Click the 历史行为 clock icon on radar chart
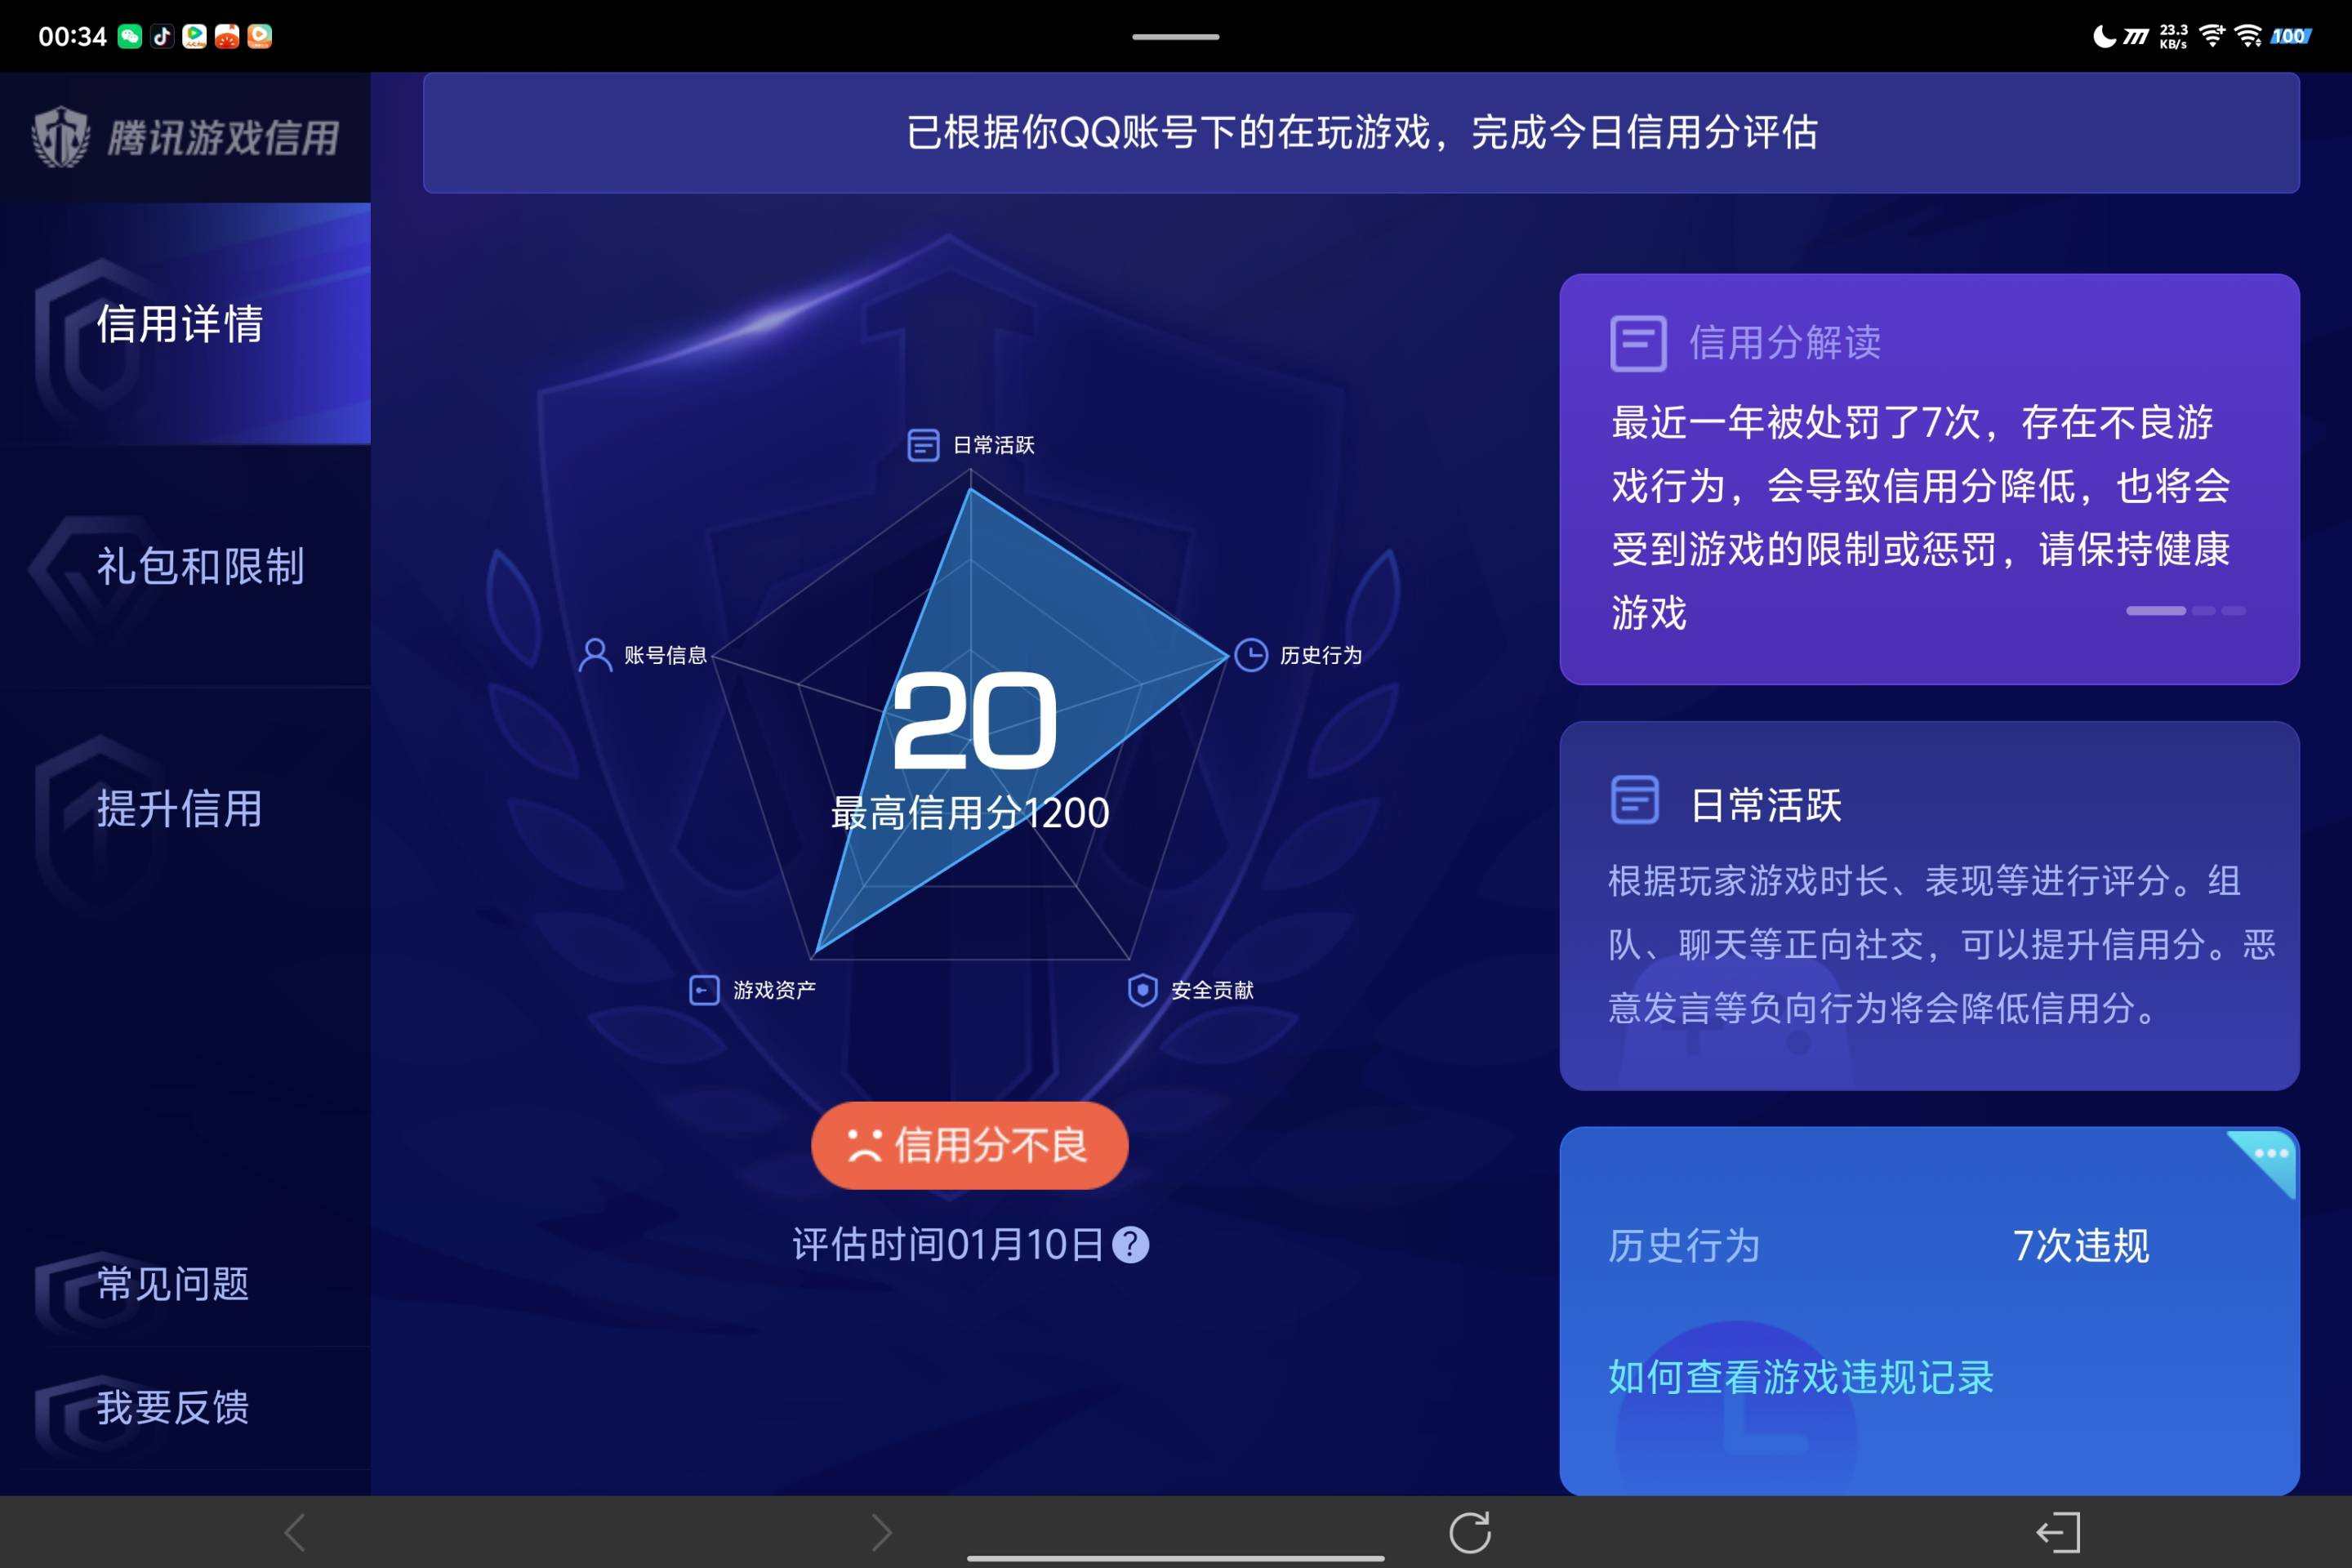 1253,656
